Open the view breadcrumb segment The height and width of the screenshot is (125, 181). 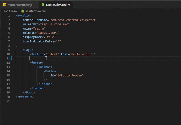point(14,11)
